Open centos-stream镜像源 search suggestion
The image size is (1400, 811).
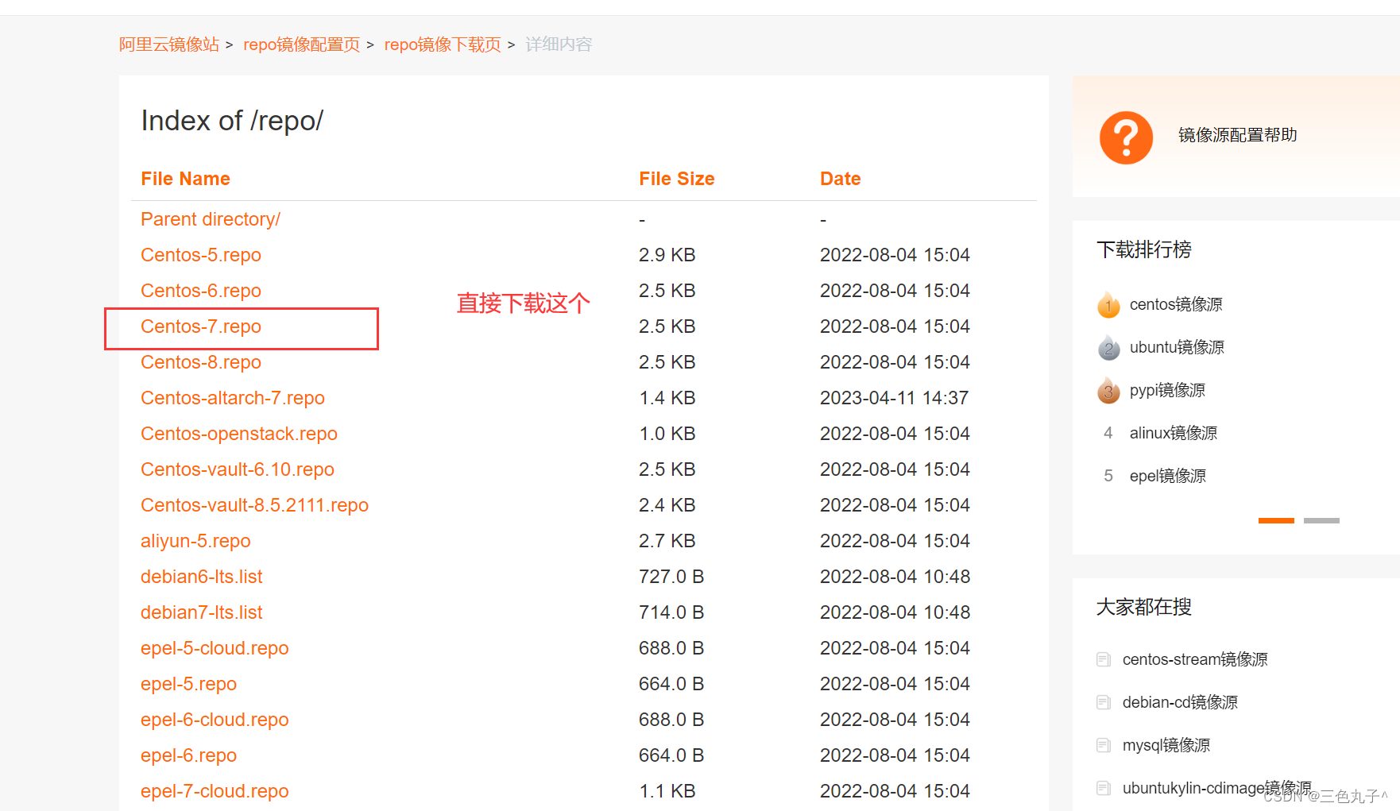pyautogui.click(x=1195, y=659)
